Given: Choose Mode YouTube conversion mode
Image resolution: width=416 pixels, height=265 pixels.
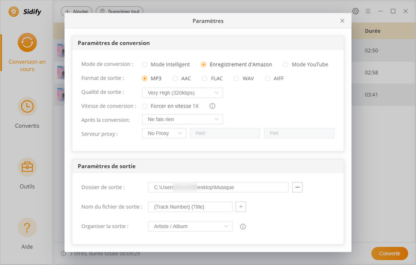Looking at the screenshot, I should 286,64.
